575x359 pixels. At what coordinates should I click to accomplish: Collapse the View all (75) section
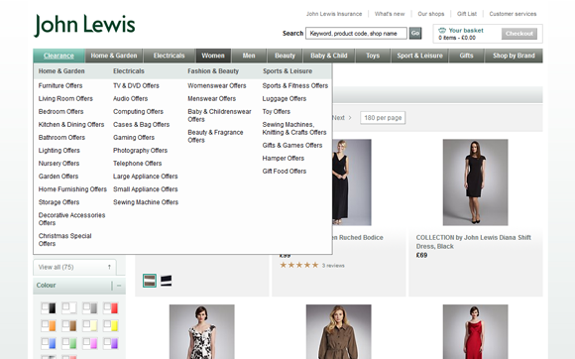tap(109, 267)
